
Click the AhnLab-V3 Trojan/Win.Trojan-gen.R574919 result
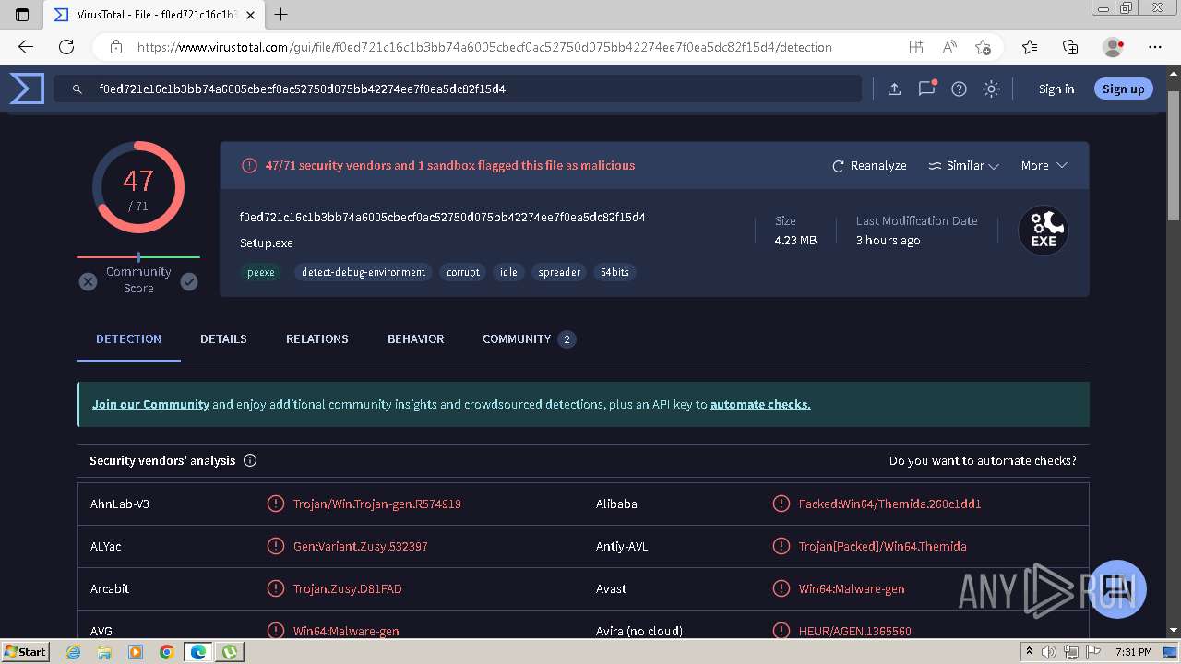tap(377, 504)
